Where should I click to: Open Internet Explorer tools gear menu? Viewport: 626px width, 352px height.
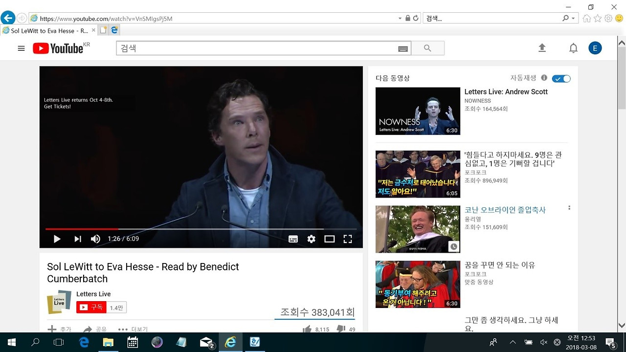point(608,19)
